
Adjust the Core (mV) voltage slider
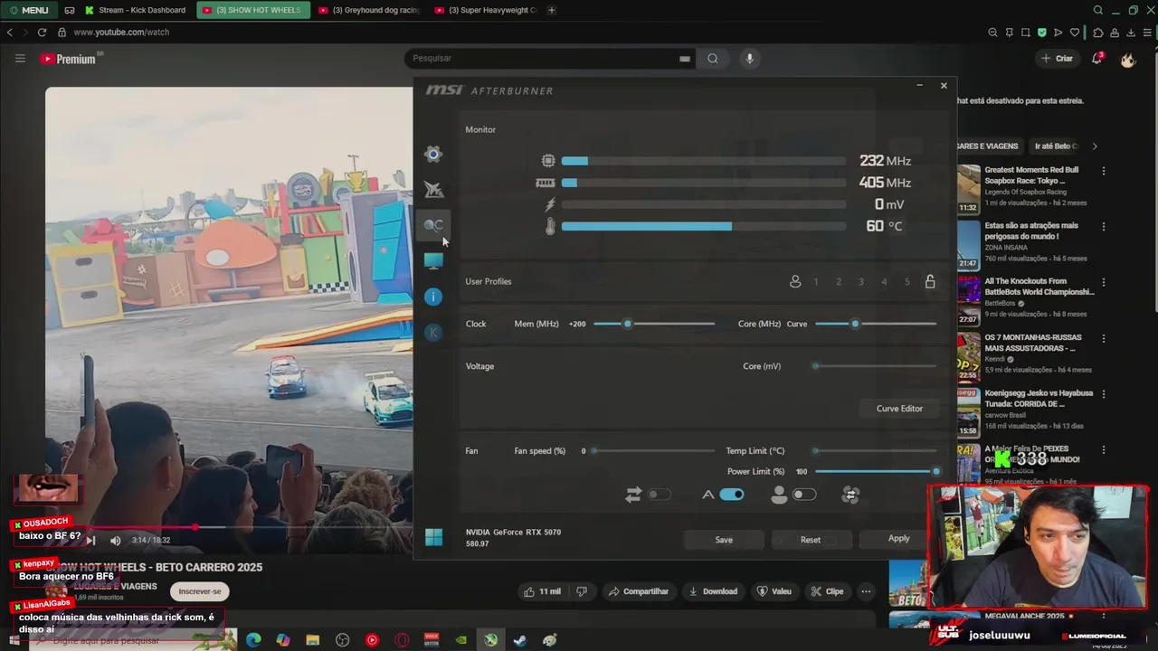876,366
